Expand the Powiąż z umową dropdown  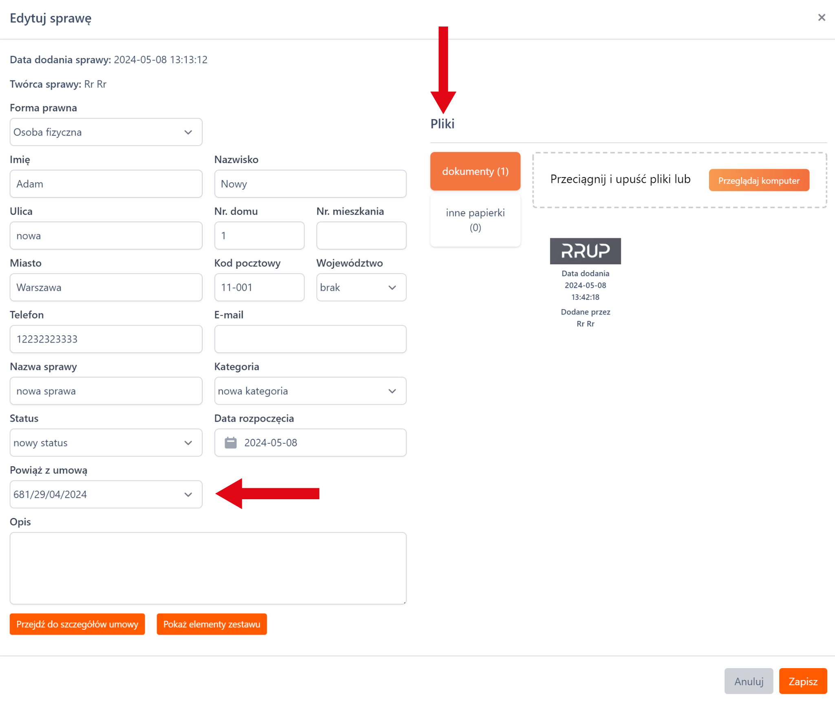coord(106,494)
